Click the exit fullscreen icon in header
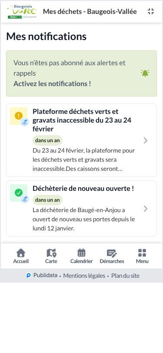This screenshot has height=353, width=163. click(x=151, y=11)
